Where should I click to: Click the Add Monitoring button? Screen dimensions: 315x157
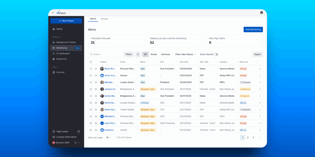point(253,29)
